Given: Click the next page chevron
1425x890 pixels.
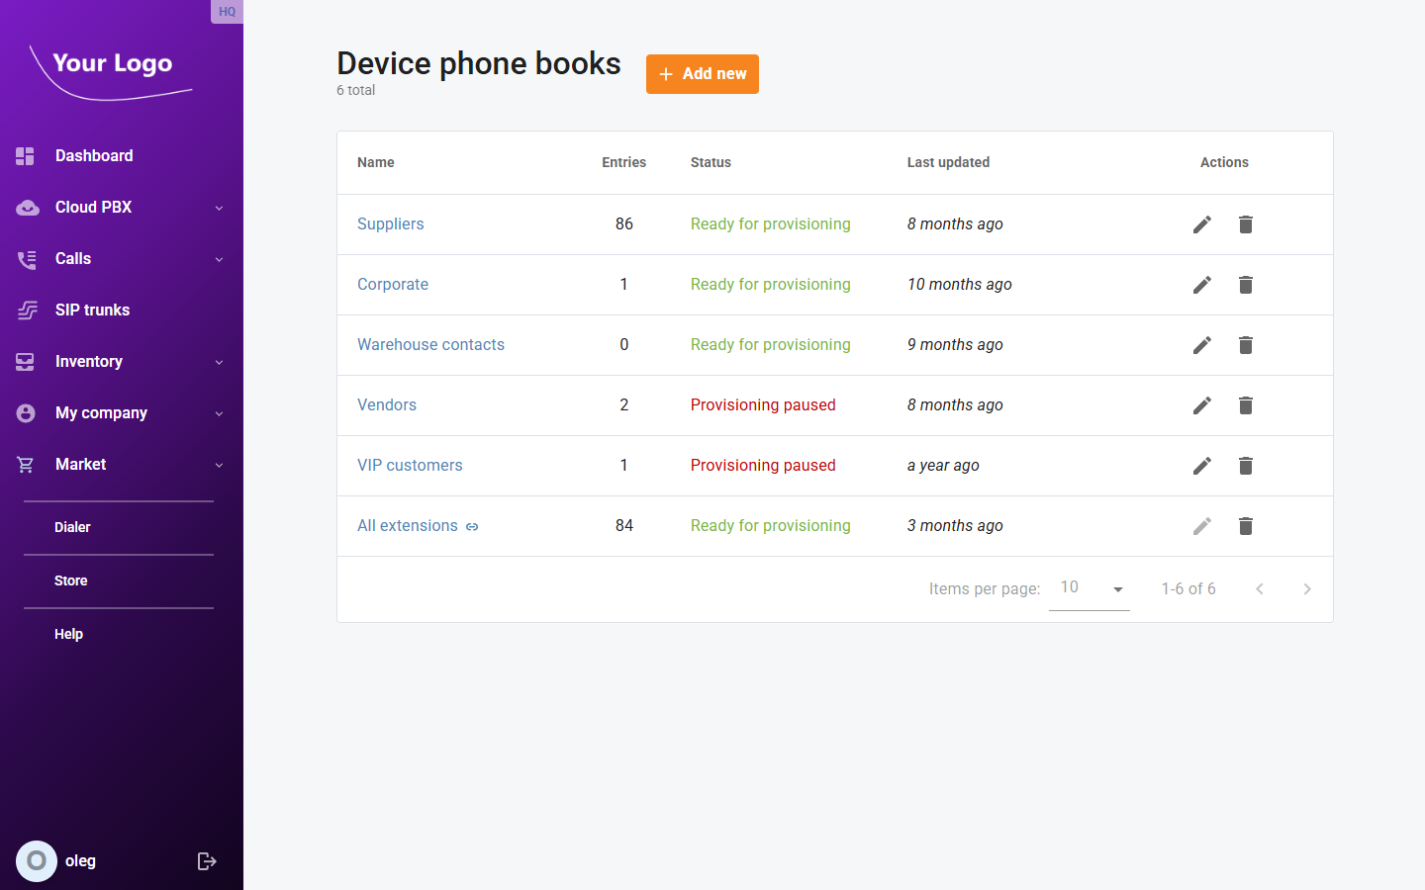Looking at the screenshot, I should (1306, 588).
